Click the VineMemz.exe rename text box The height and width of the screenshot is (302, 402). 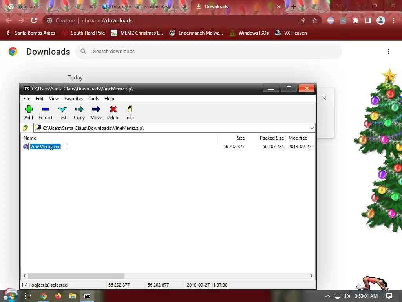click(47, 147)
